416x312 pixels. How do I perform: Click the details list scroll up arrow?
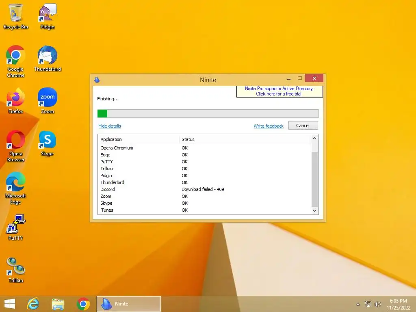(x=315, y=138)
